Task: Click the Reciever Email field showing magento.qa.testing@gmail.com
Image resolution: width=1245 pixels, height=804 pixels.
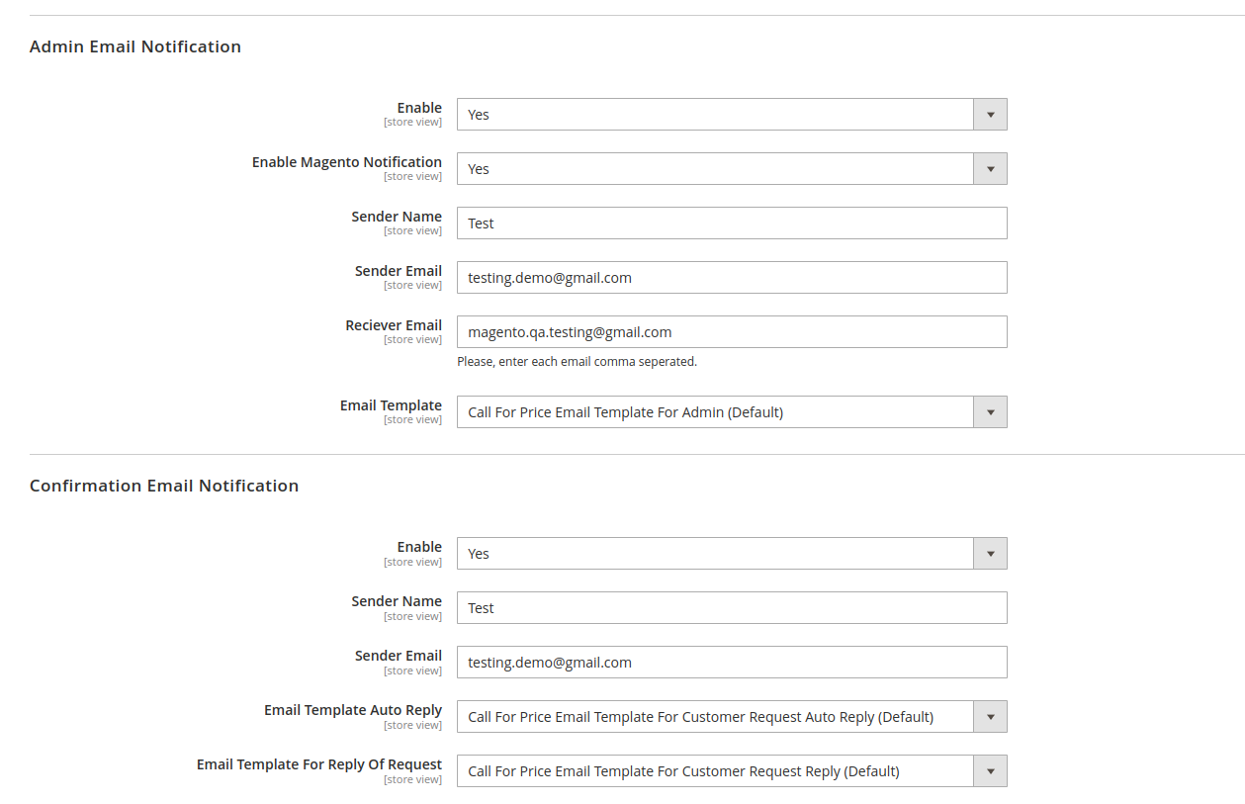Action: tap(732, 331)
